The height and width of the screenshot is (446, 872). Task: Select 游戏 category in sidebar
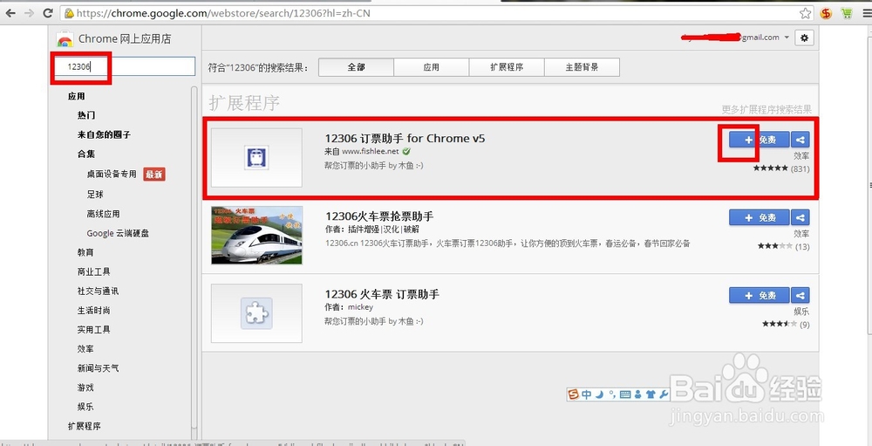tap(85, 388)
